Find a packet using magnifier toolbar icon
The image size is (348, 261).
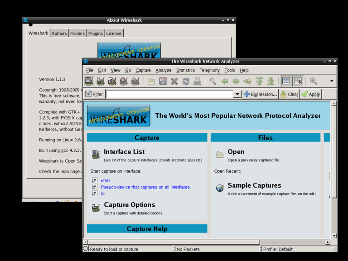(213, 81)
